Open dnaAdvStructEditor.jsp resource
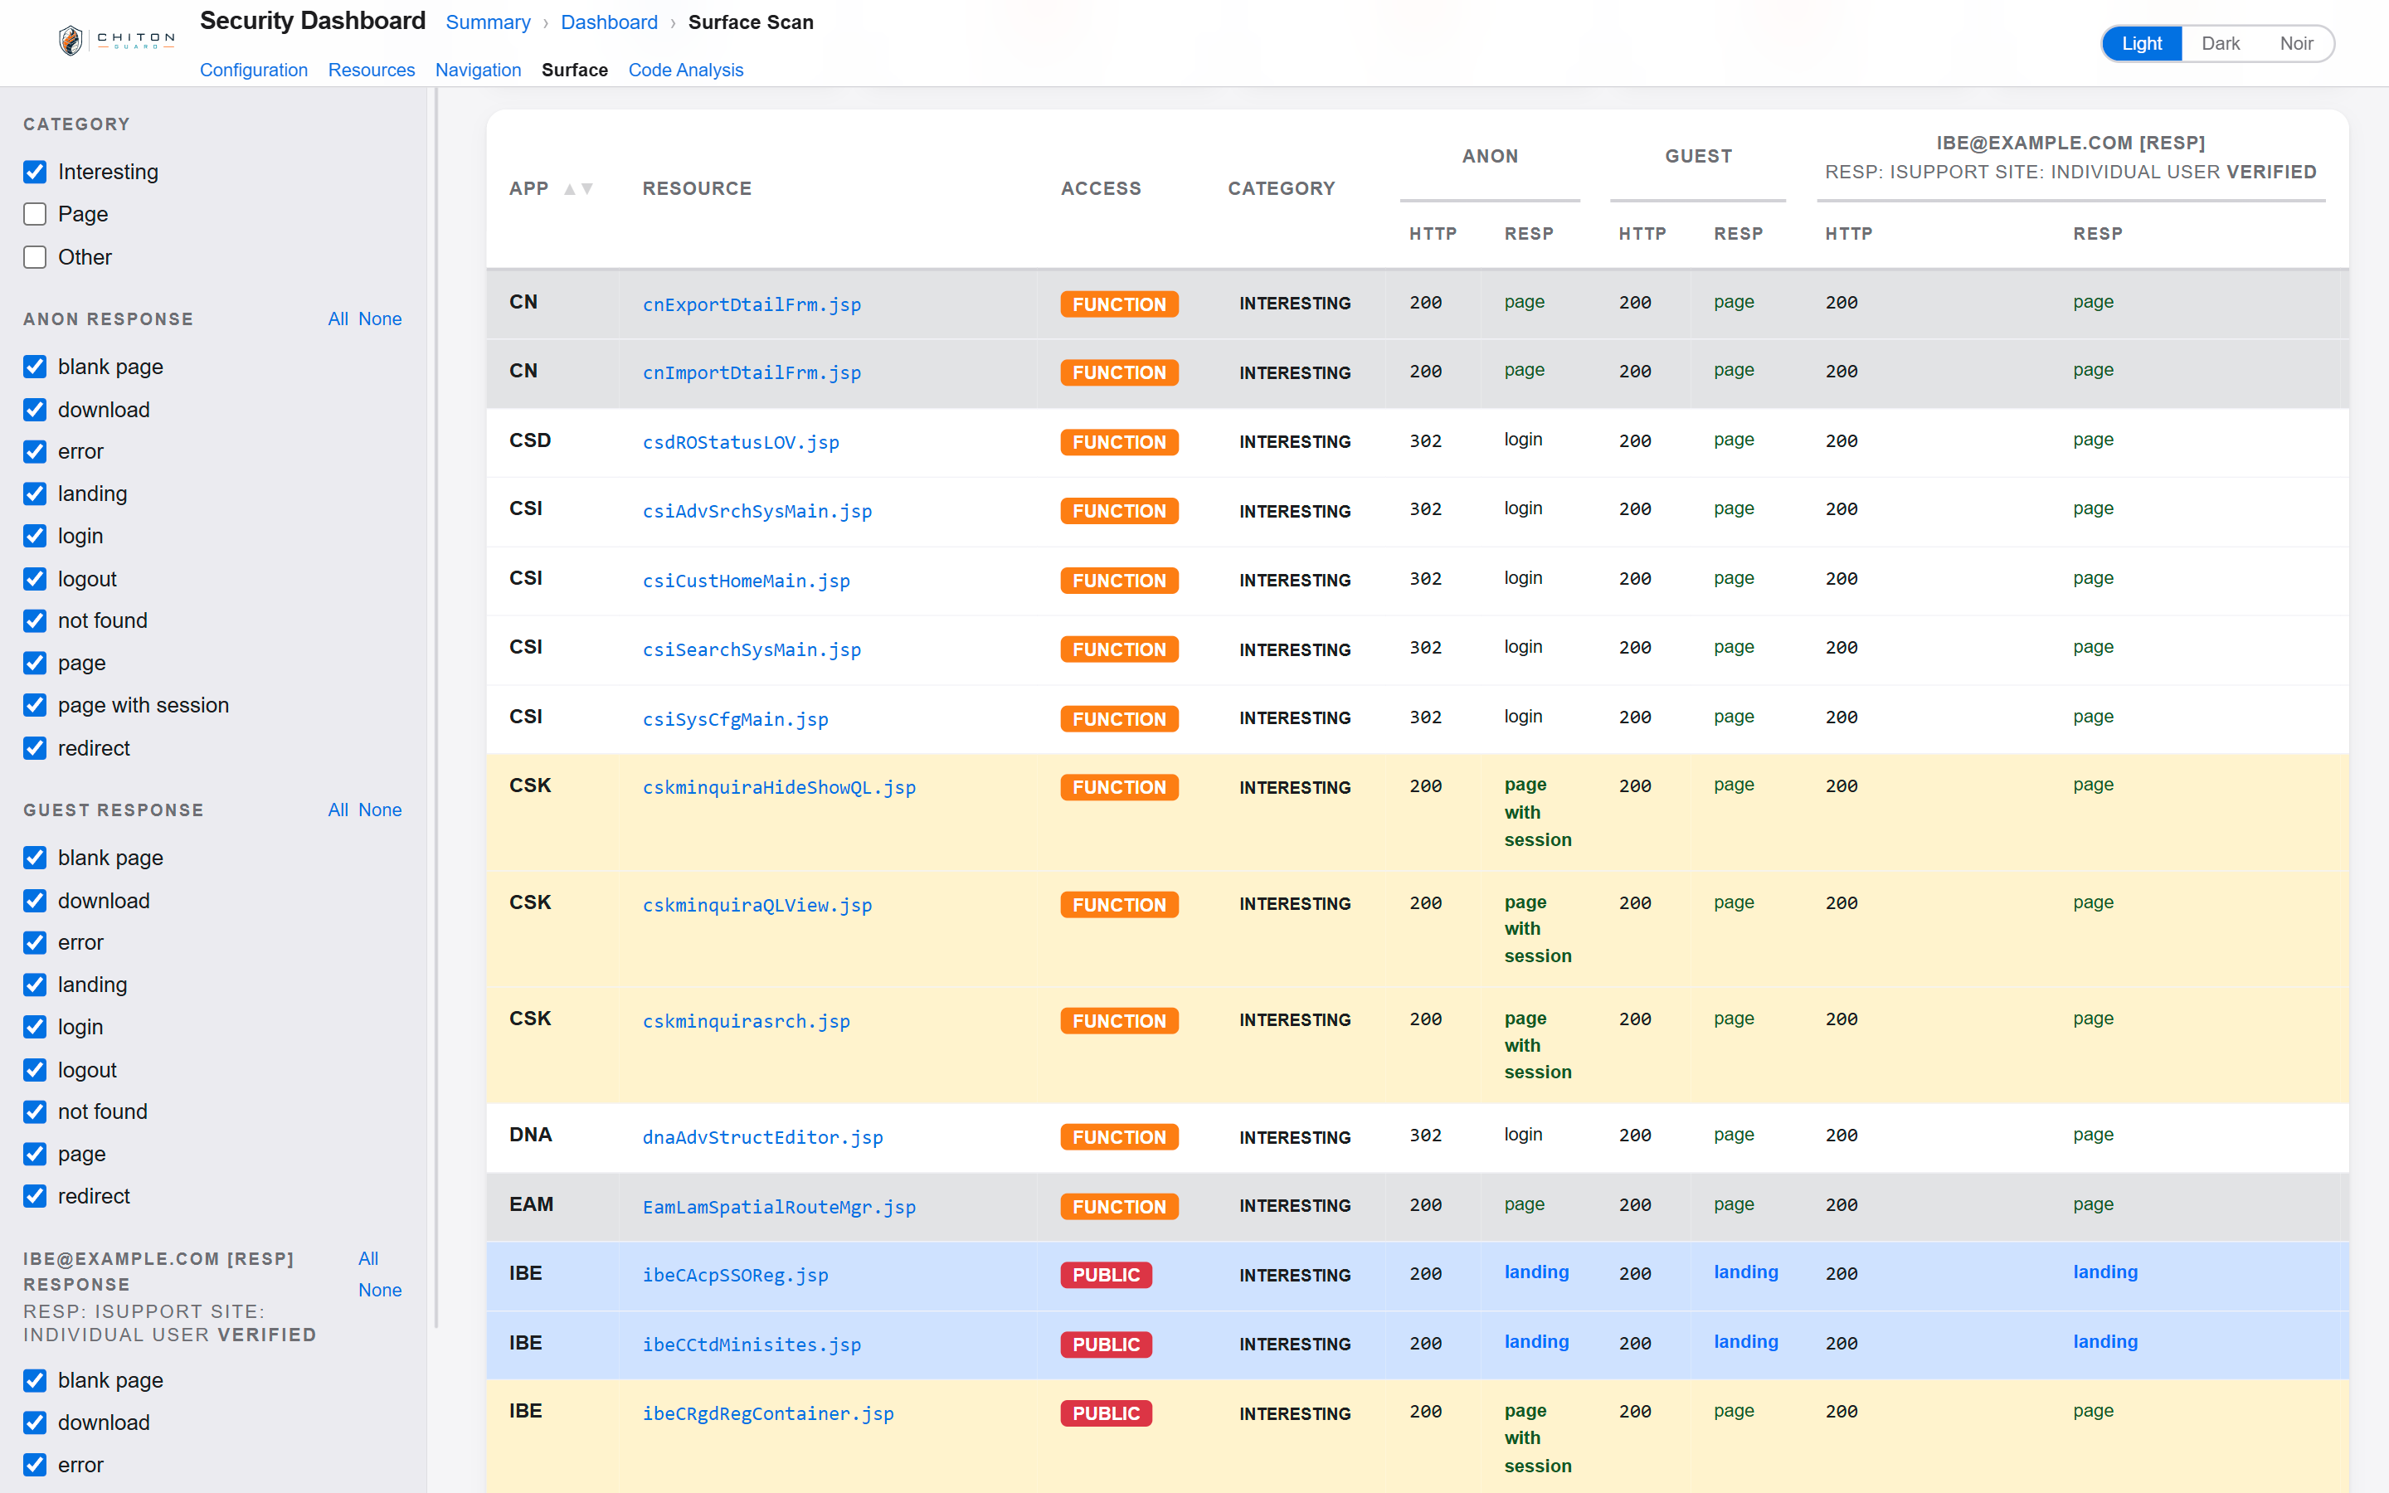The width and height of the screenshot is (2389, 1493). (x=763, y=1136)
